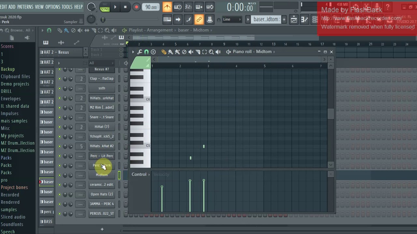Mute the Midtom channel via its green LED
417x234 pixels.
(59, 175)
